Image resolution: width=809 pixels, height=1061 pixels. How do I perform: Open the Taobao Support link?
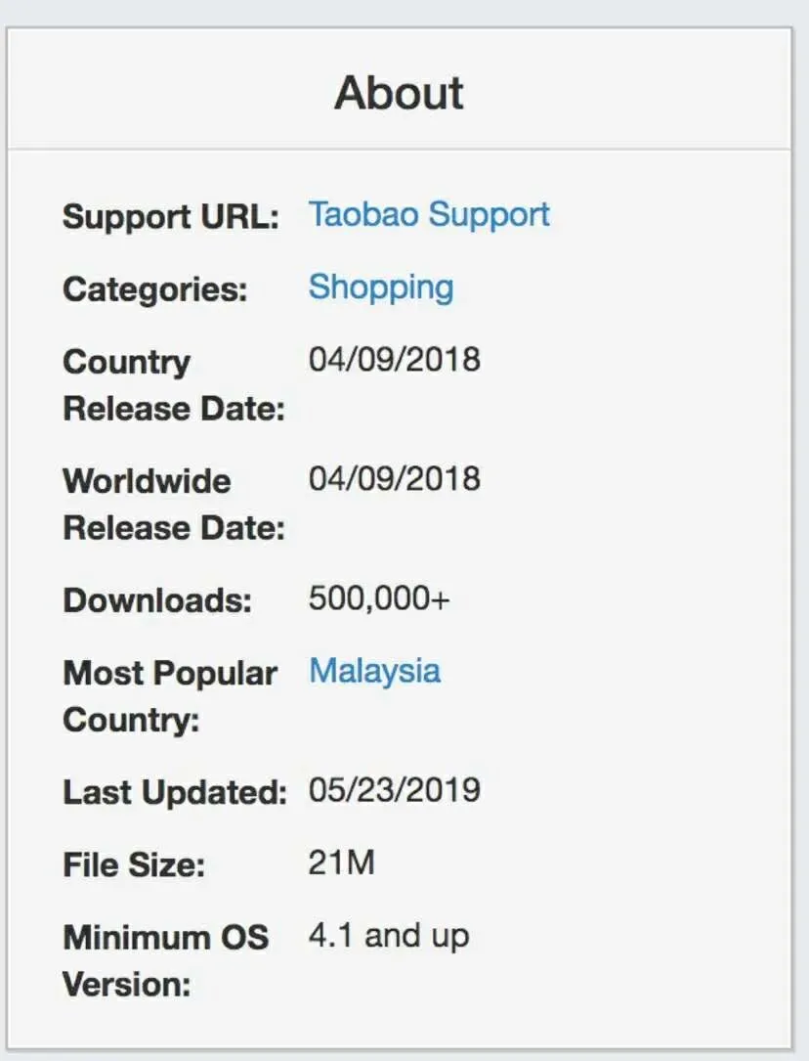(x=429, y=216)
